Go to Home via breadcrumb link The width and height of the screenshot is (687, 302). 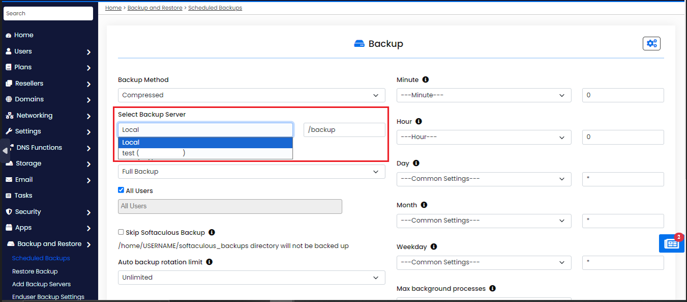pyautogui.click(x=113, y=8)
